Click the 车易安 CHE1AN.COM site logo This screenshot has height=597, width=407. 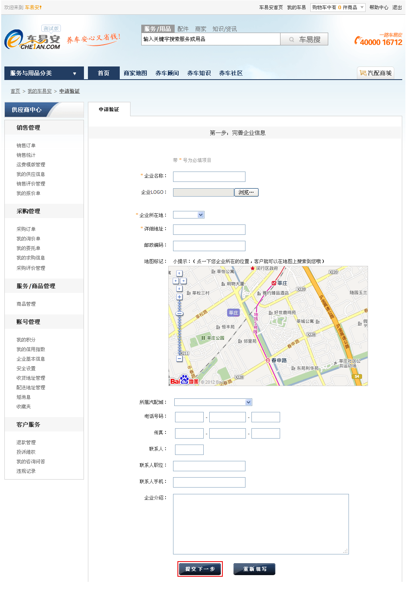pyautogui.click(x=33, y=40)
